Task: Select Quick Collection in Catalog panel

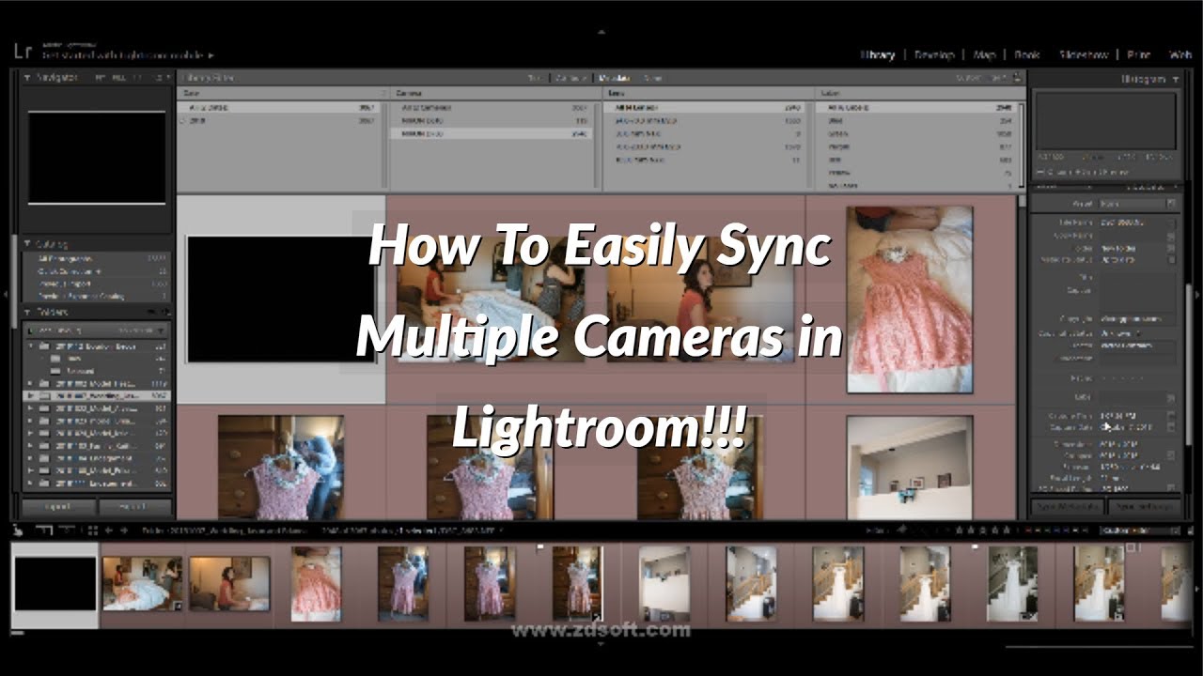Action: click(x=97, y=271)
